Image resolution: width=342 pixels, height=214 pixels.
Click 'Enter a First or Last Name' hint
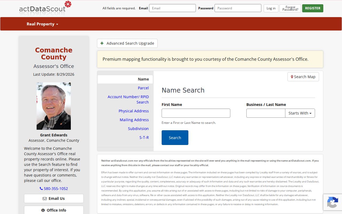(x=189, y=123)
